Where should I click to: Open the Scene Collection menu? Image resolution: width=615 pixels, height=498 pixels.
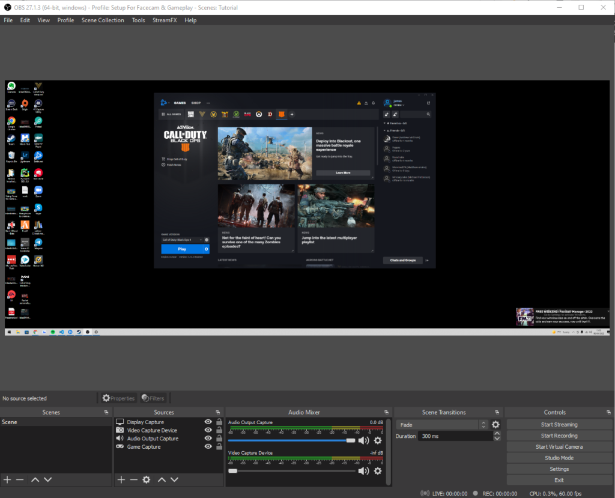(x=103, y=20)
